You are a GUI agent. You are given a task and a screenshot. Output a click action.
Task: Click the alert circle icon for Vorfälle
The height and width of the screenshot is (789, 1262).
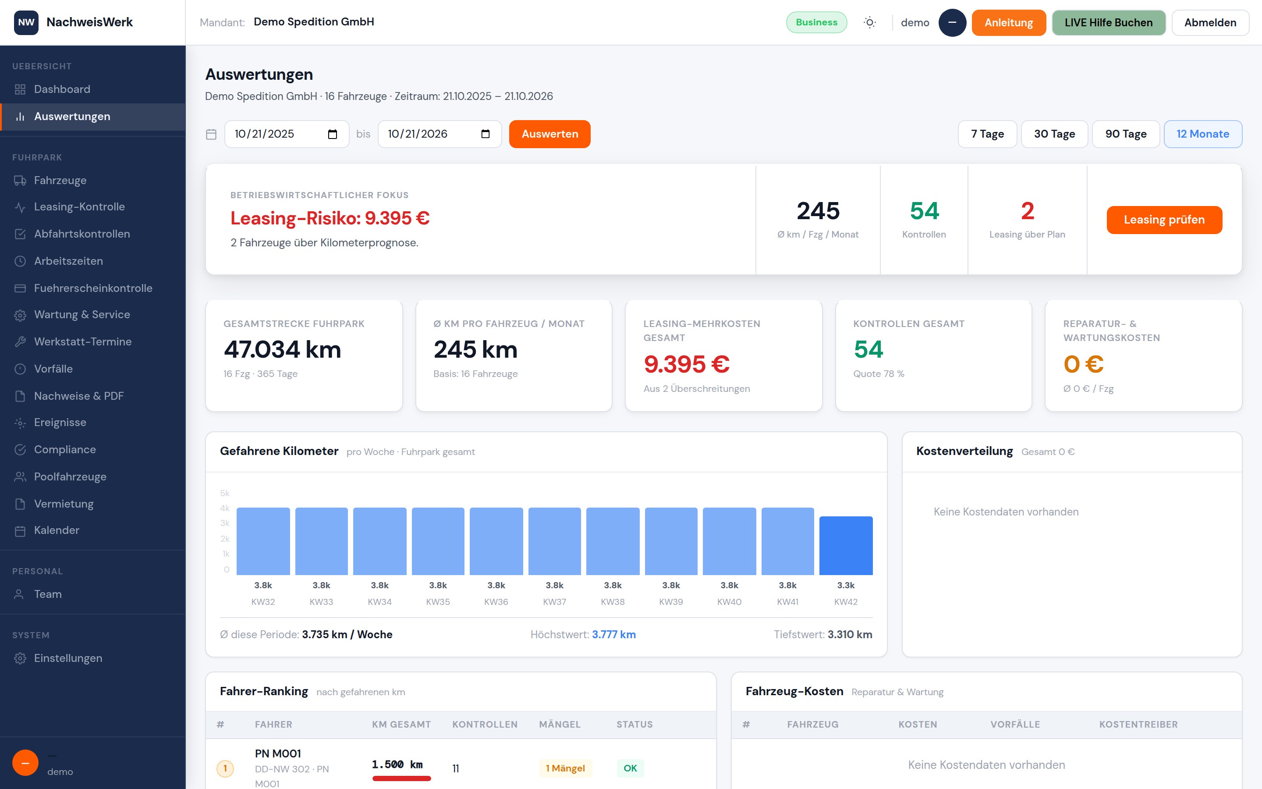click(x=20, y=369)
